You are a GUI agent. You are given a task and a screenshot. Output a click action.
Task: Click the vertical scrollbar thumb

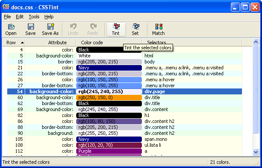coord(256,89)
